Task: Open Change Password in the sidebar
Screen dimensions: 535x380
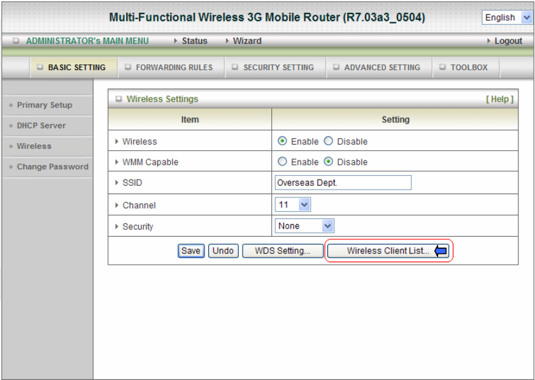Action: pyautogui.click(x=52, y=167)
